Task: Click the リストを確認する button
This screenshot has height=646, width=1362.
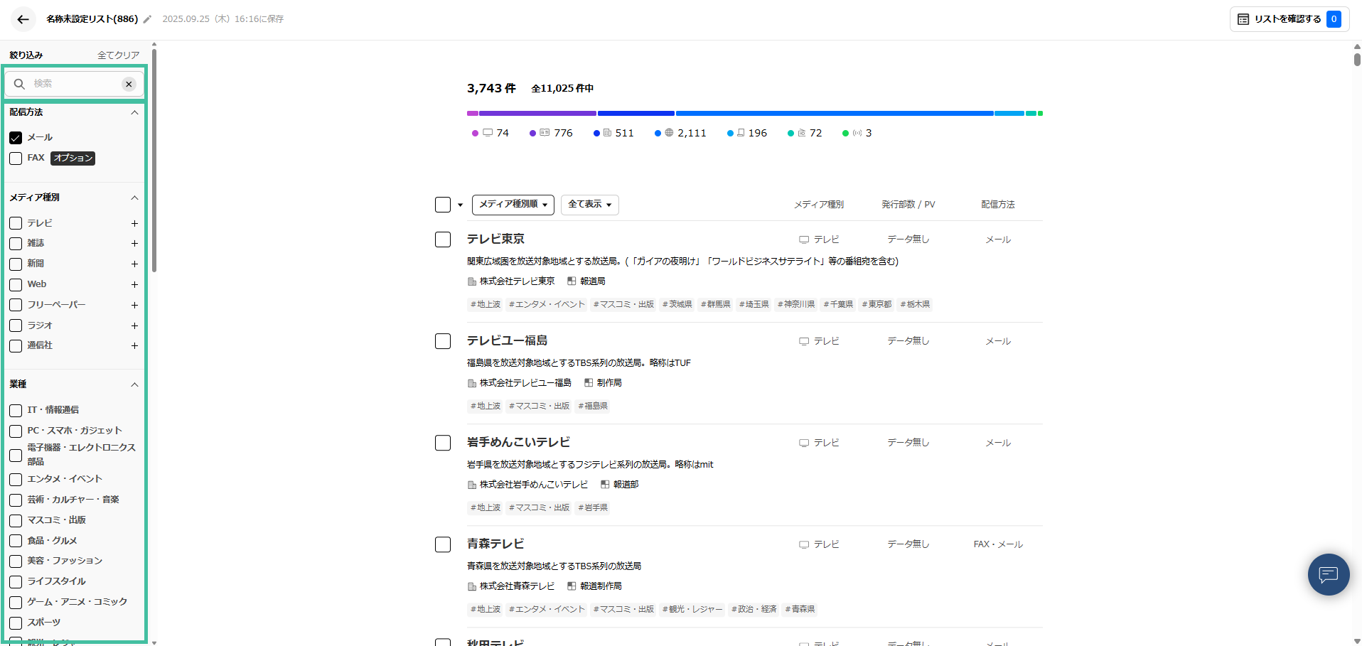Action: tap(1288, 19)
